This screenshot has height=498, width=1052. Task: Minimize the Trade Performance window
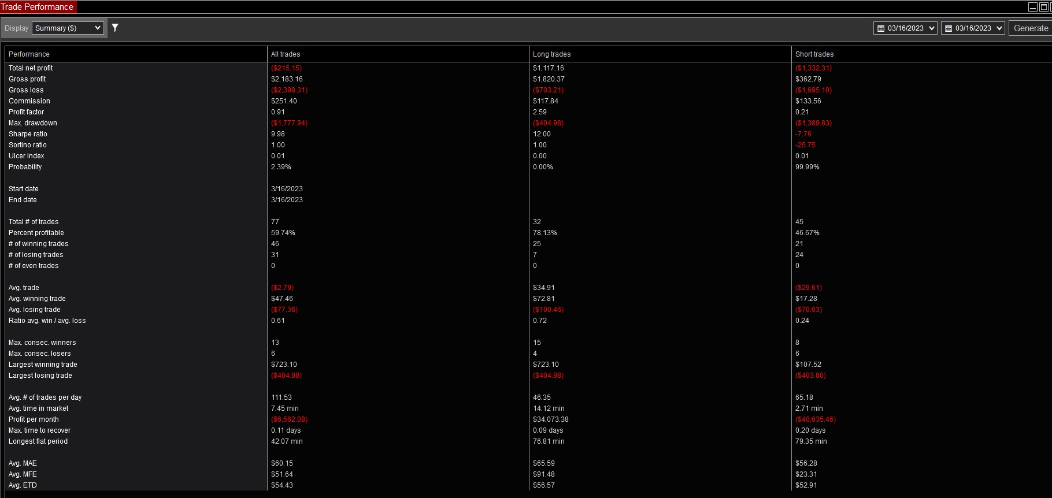[x=1033, y=7]
